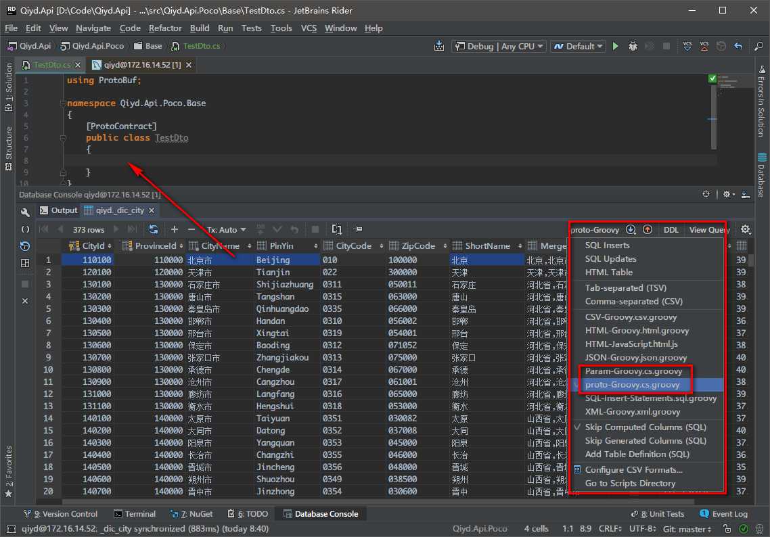Viewport: 770px width, 537px height.
Task: Hide the Database Console panel
Action: (x=746, y=194)
